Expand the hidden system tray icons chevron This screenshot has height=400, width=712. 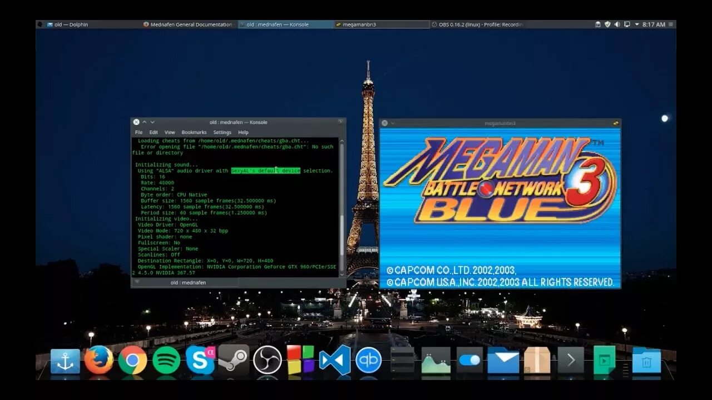pos(637,24)
